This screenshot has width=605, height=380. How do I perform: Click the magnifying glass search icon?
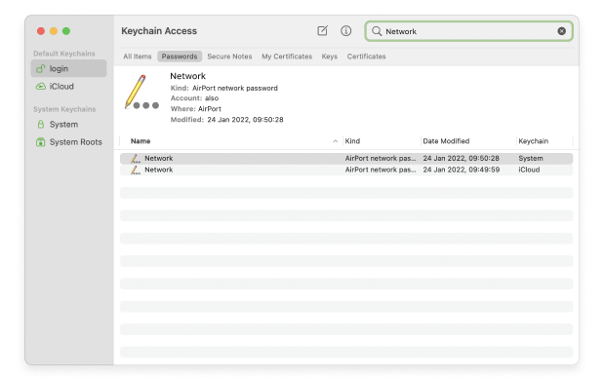coord(377,31)
